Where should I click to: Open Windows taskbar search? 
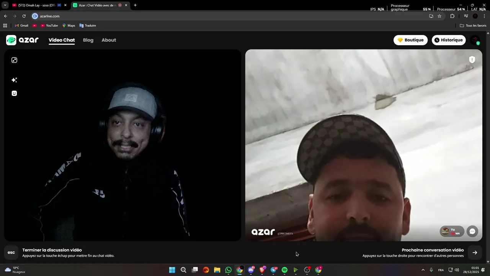click(x=183, y=270)
